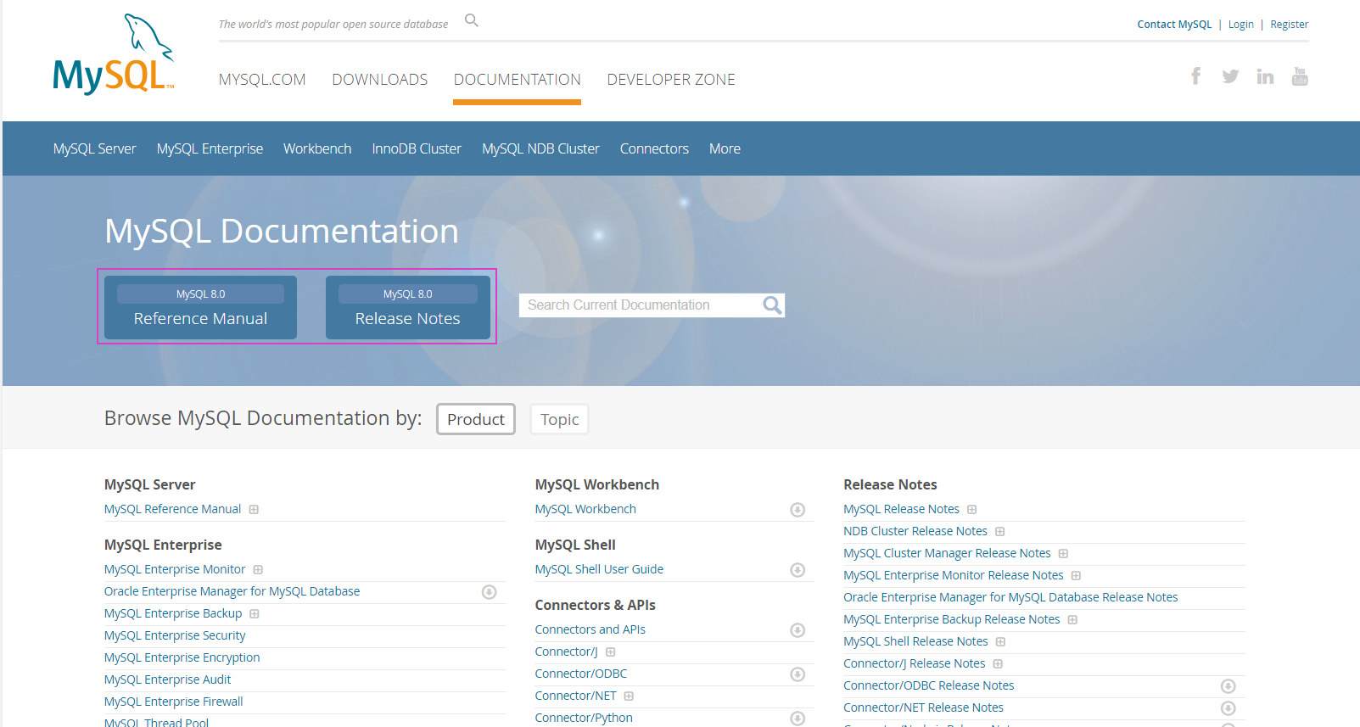This screenshot has height=727, width=1360.
Task: Open MySQL Enterprise Firewall link
Action: (x=173, y=702)
